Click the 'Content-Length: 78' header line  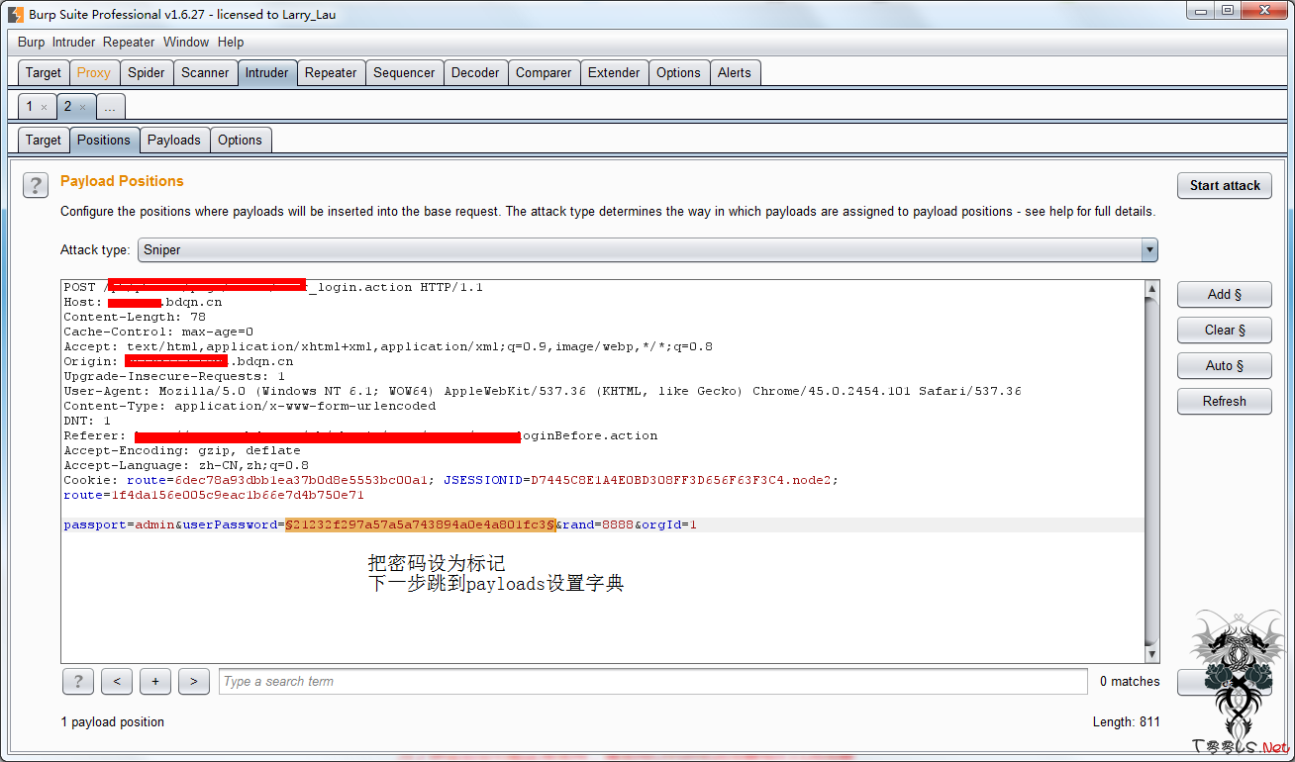[x=135, y=317]
